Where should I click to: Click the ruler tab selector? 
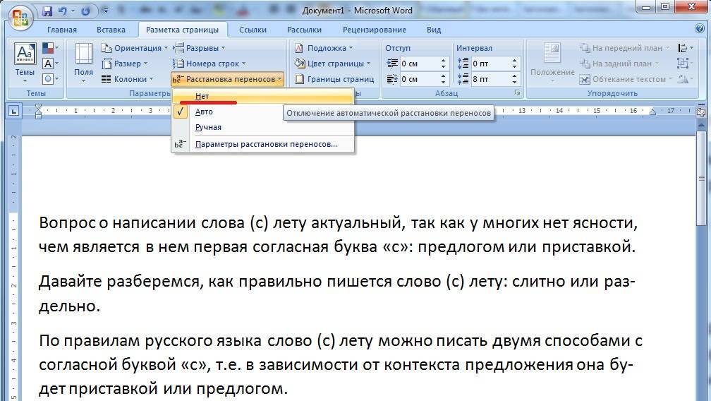tap(14, 111)
